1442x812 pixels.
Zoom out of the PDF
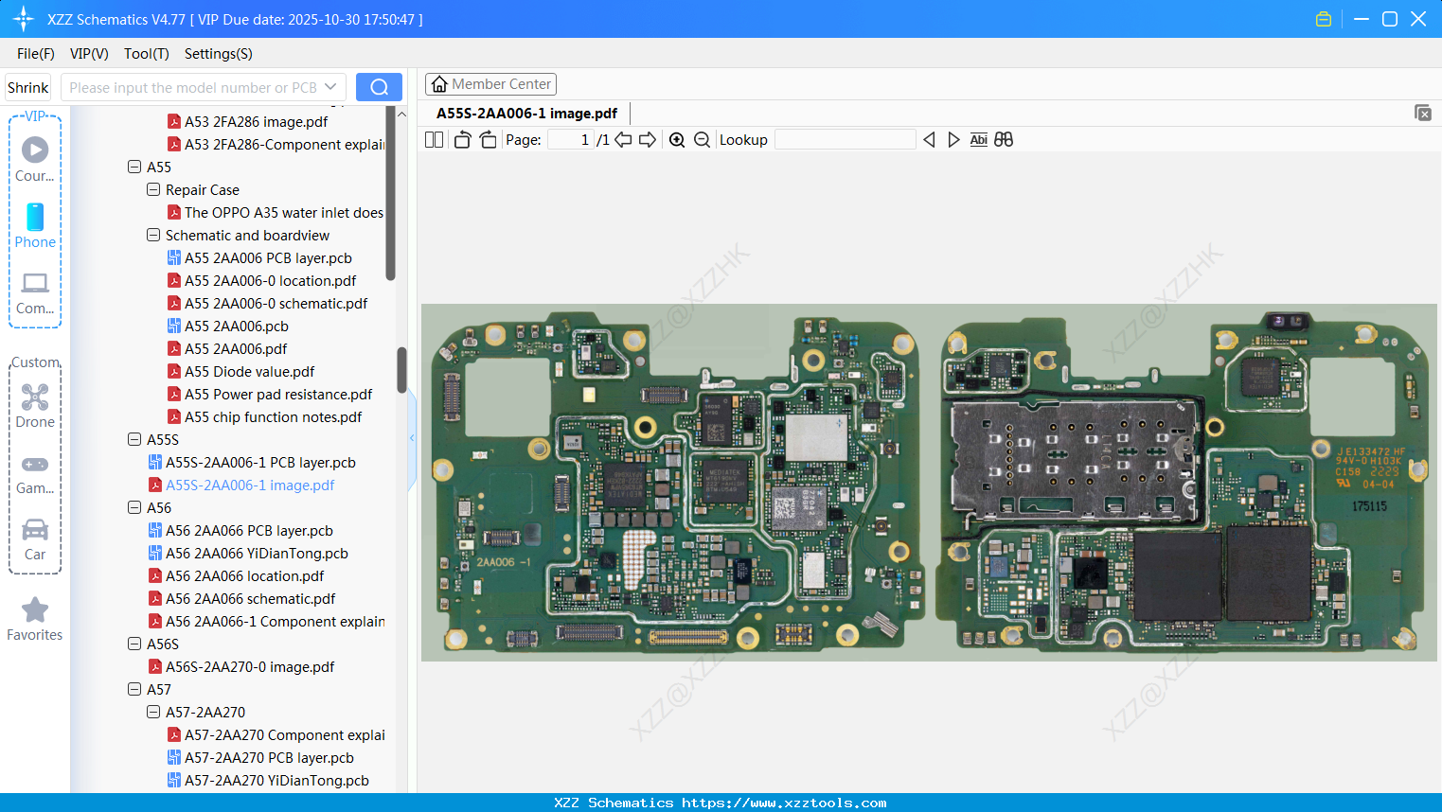[x=702, y=140]
